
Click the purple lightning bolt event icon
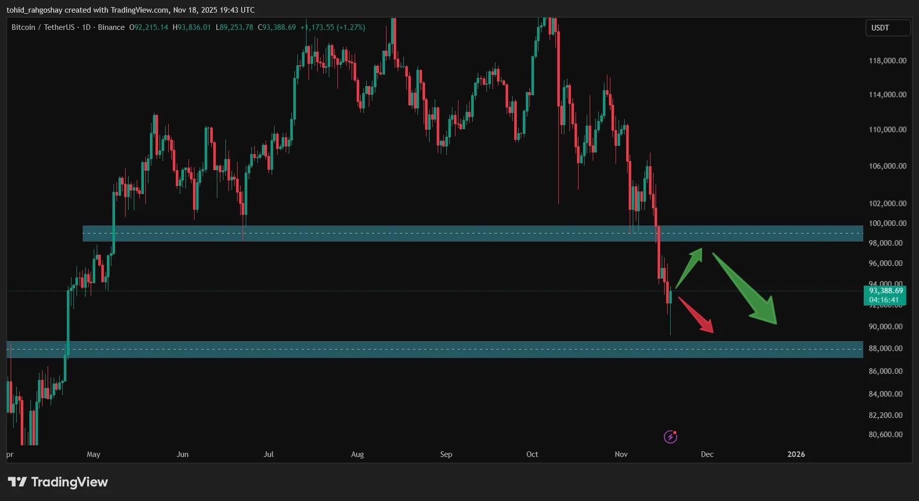670,437
